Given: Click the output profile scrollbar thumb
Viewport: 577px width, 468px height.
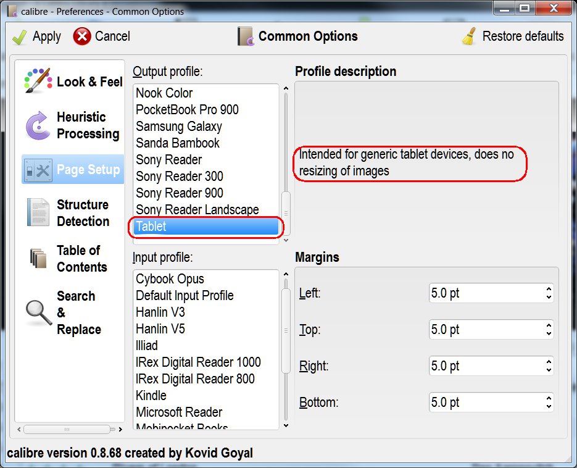Looking at the screenshot, I should tap(286, 213).
